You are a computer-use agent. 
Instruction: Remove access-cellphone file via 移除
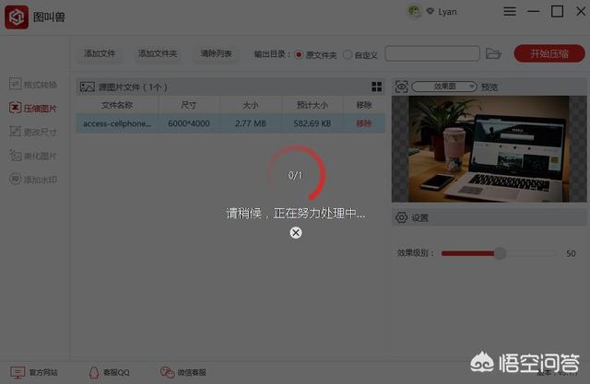point(364,122)
